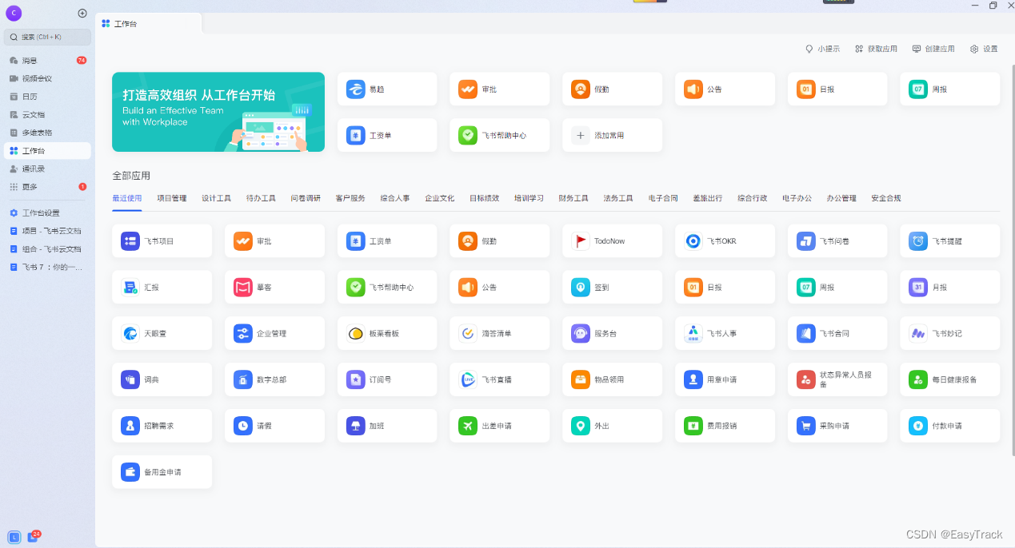
Task: Launch the 飞书问卷 survey app
Action: (x=837, y=240)
